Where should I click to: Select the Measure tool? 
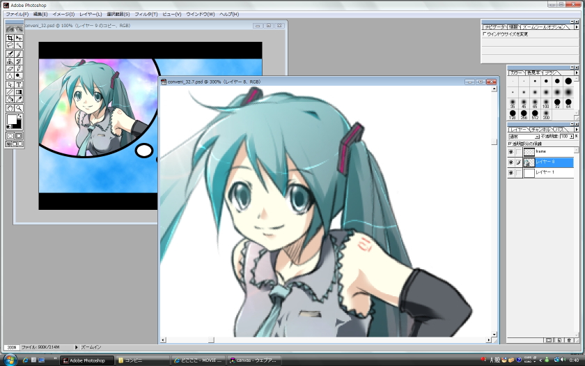10,92
